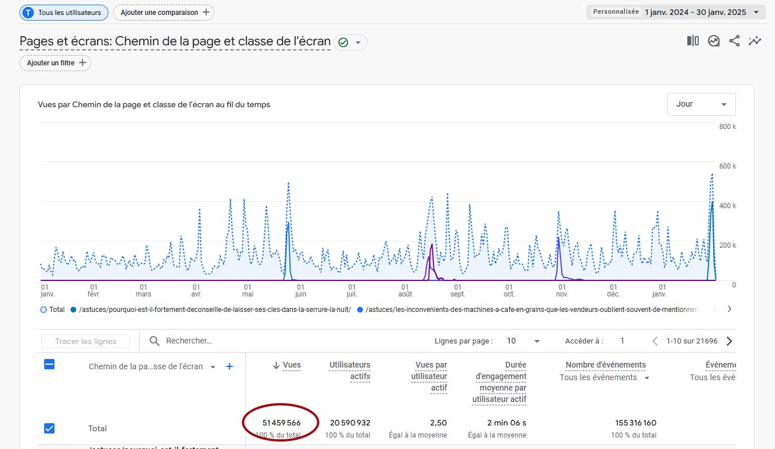Open Lignes par page dropdown
The height and width of the screenshot is (449, 775).
[x=523, y=341]
